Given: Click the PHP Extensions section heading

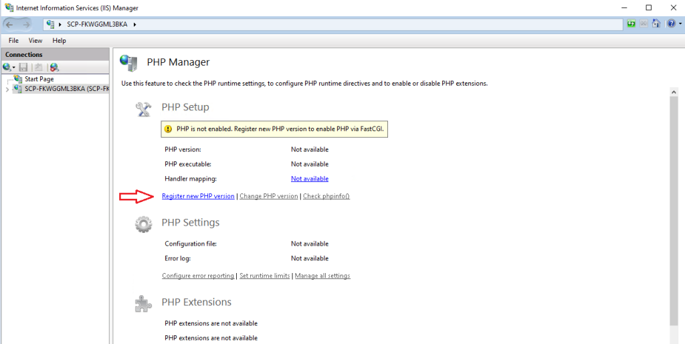Looking at the screenshot, I should [x=197, y=302].
